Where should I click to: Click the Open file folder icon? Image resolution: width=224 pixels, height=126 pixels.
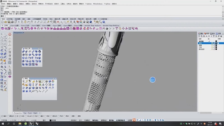[x=6, y=22]
